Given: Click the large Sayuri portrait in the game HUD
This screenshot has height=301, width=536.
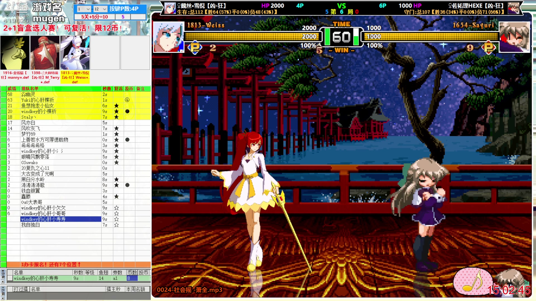Looking at the screenshot, I should (514, 37).
